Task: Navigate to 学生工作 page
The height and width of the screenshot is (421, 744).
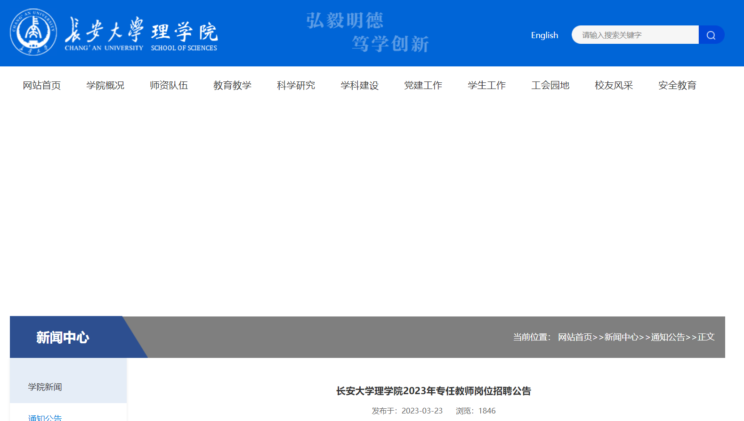Action: (x=487, y=85)
